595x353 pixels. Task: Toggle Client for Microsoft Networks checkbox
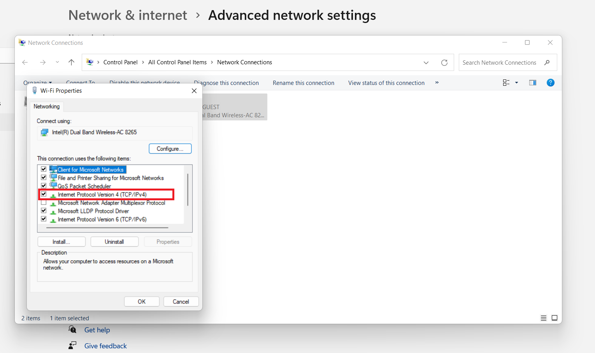(44, 169)
